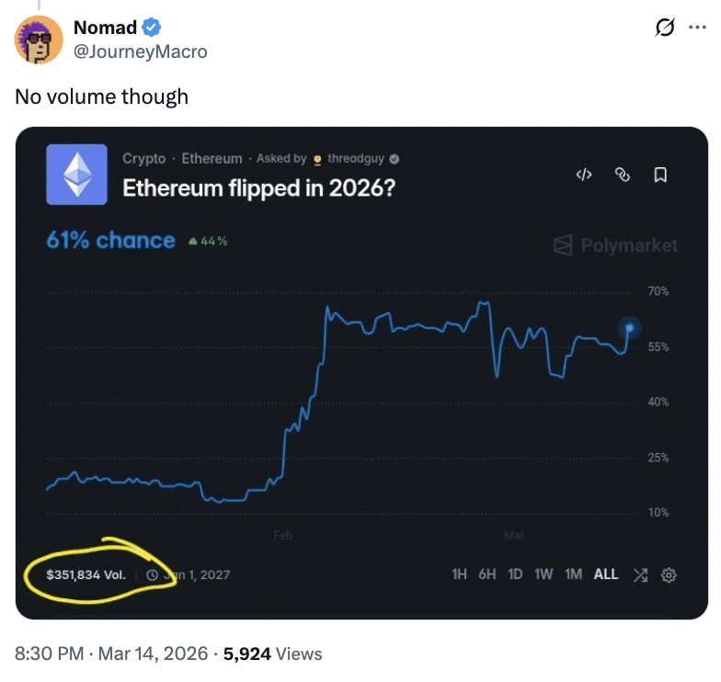The image size is (721, 682).
Task: Click the Nomad profile avatar
Action: pos(39,40)
